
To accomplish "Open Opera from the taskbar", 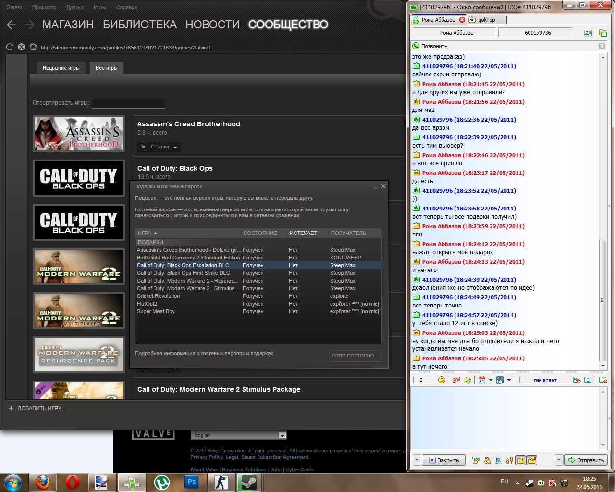I will (x=73, y=482).
